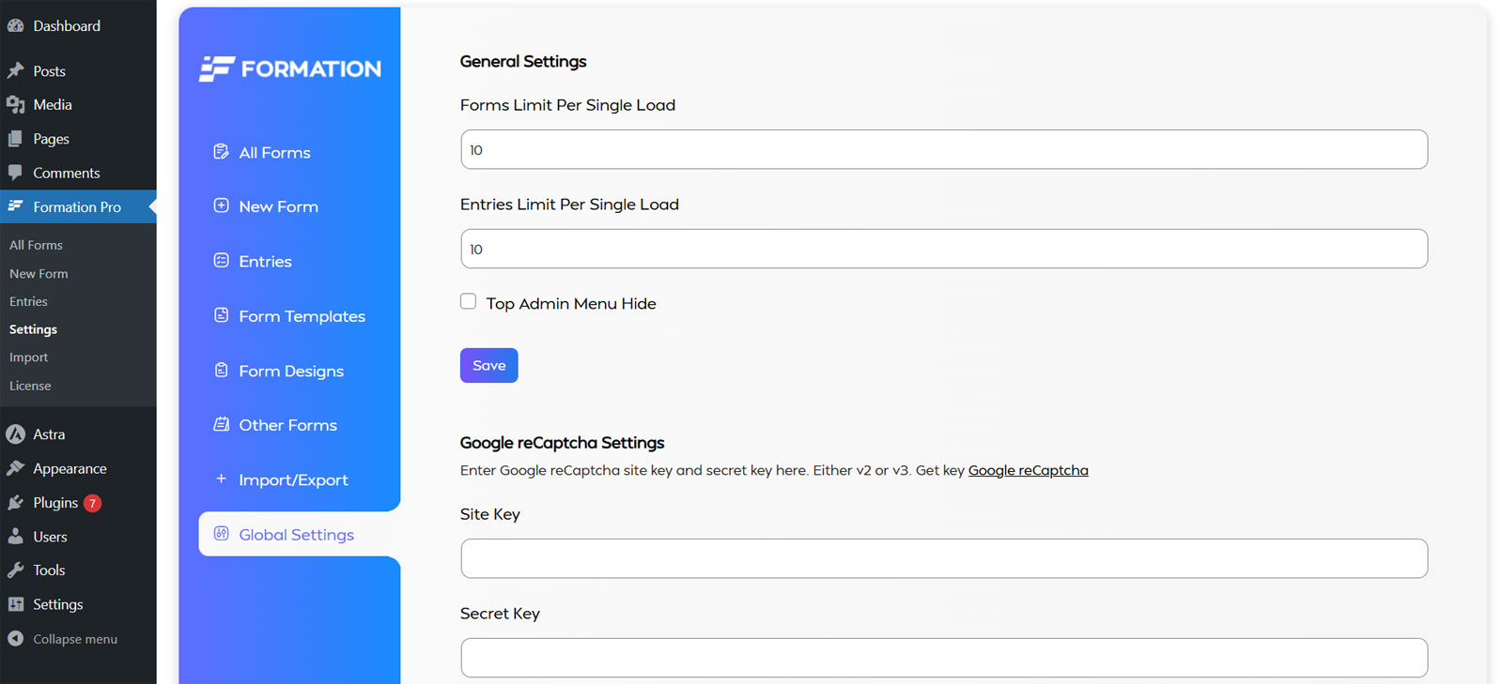Toggle the Top Admin Menu Hide checkbox
1503x684 pixels.
click(x=468, y=301)
